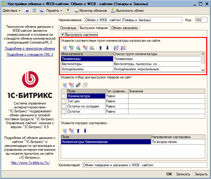Toggle Выгружать картинки checkbox
This screenshot has height=179, width=211.
(x=63, y=34)
